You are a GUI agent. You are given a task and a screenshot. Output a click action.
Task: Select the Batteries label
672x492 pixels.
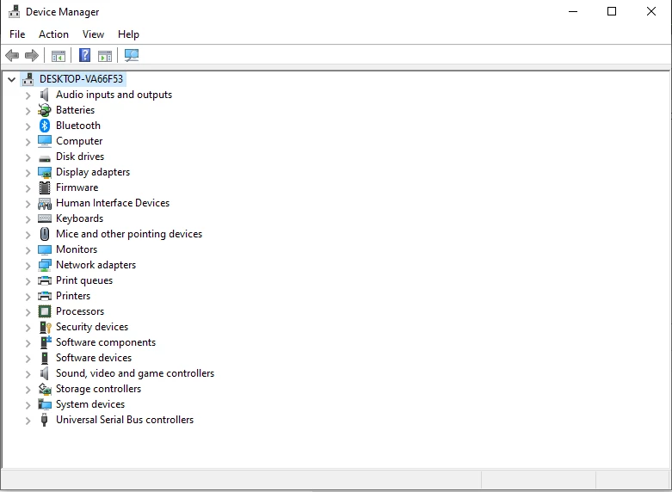[75, 110]
